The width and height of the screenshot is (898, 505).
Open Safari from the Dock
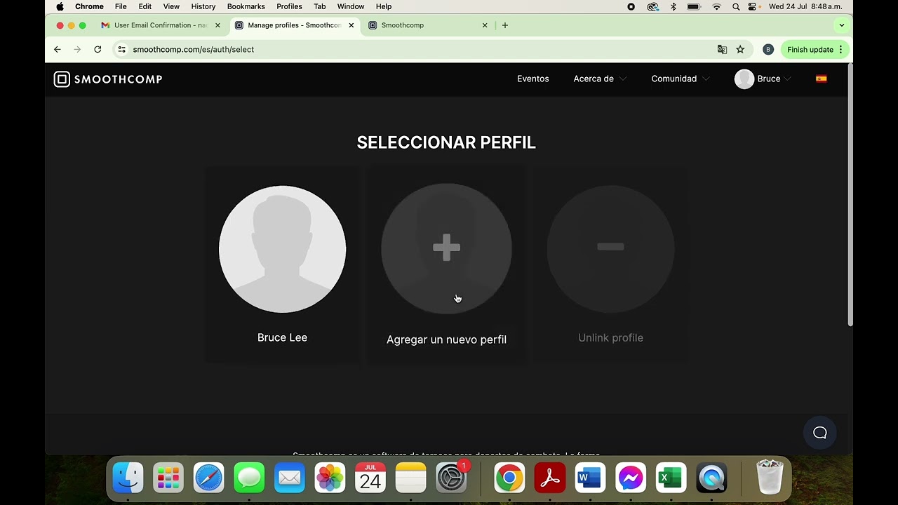click(x=209, y=478)
